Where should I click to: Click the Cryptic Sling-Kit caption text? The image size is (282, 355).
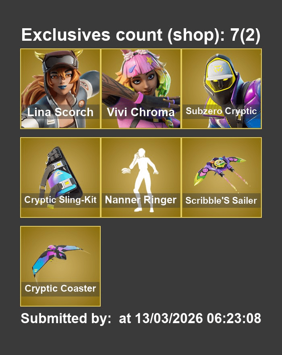click(60, 200)
